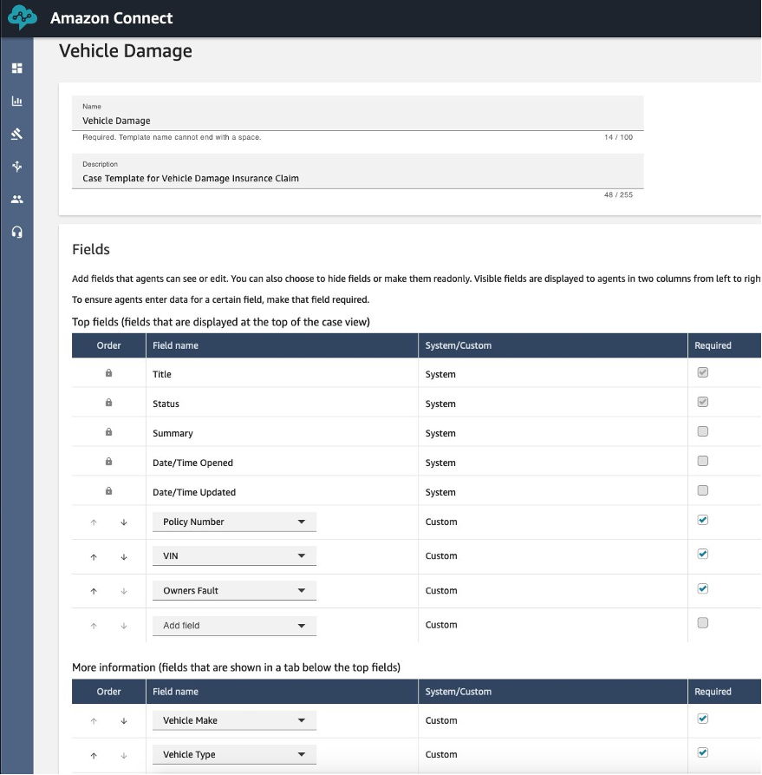762x775 pixels.
Task: Move Policy Number field down
Action: 124,522
